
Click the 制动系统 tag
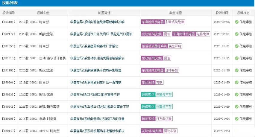(148, 82)
